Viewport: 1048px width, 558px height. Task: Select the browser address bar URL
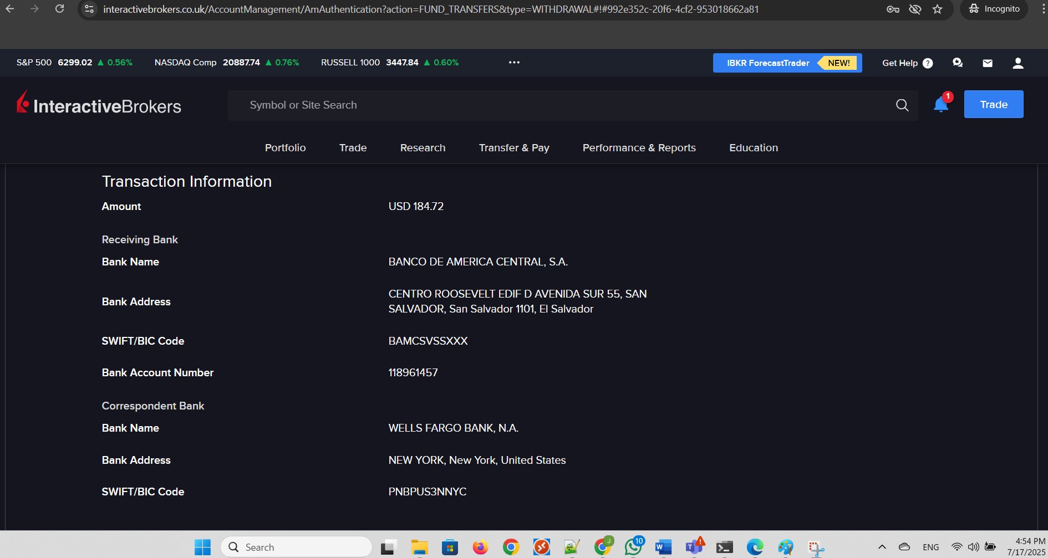pyautogui.click(x=431, y=9)
